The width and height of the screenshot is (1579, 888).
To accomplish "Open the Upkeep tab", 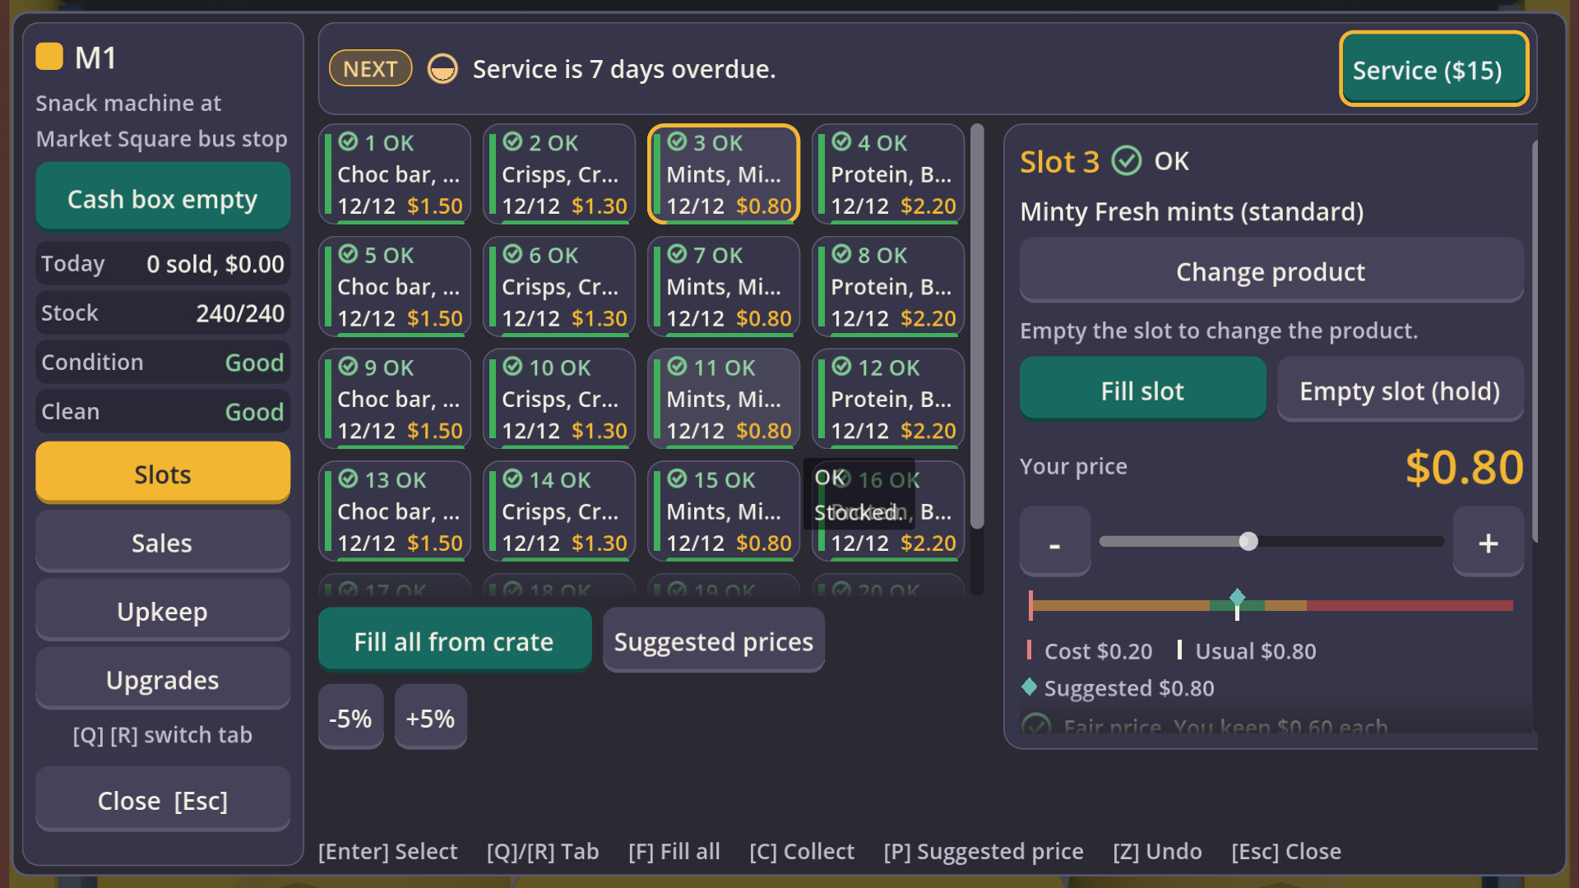I will coord(163,611).
